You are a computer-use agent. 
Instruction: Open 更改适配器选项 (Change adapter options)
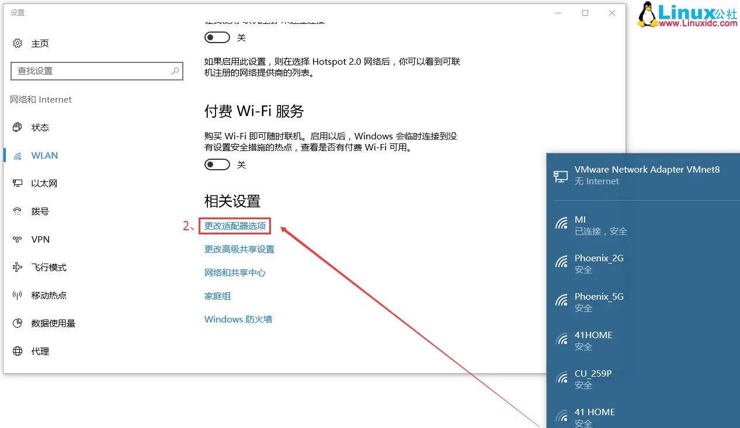click(x=235, y=226)
